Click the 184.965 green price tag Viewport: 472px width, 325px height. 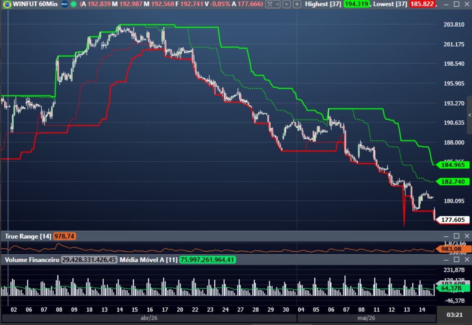pyautogui.click(x=452, y=165)
